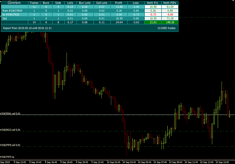Click the Comment column header
235x164 pixels.
[14, 3]
